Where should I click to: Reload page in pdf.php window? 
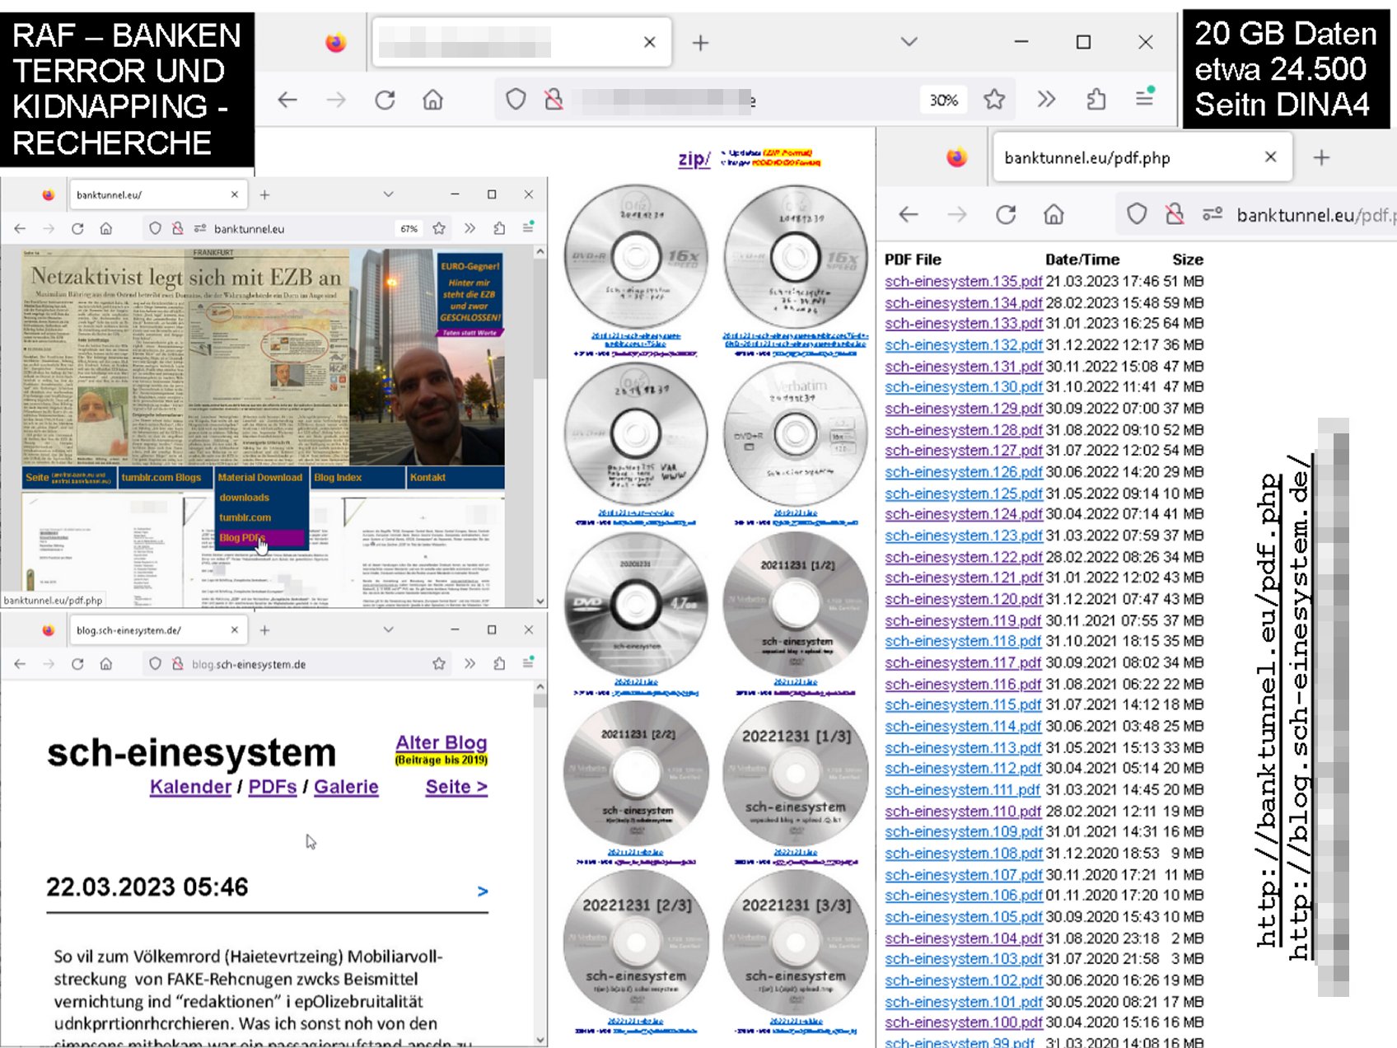(x=1006, y=215)
